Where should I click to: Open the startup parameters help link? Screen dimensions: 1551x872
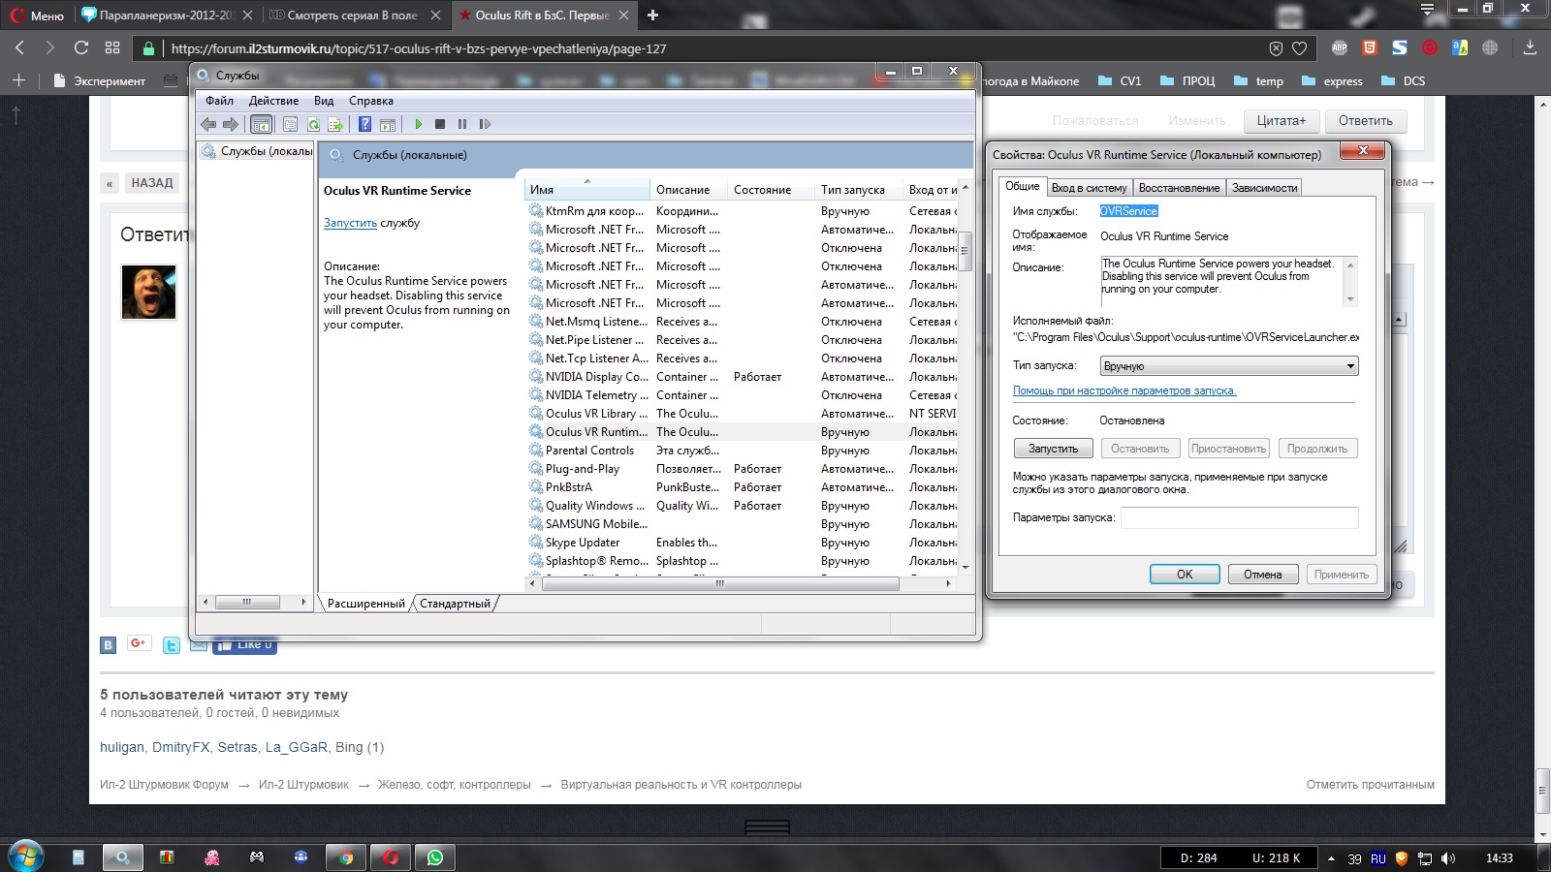[1124, 390]
